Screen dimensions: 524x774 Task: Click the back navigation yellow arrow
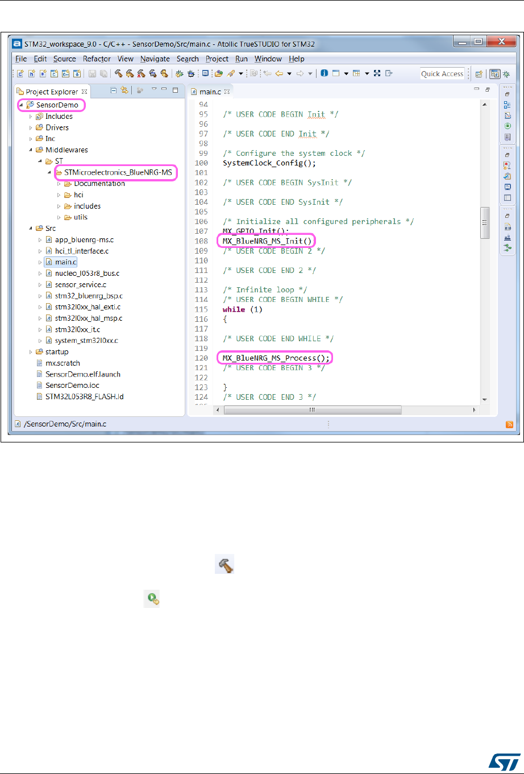[278, 73]
